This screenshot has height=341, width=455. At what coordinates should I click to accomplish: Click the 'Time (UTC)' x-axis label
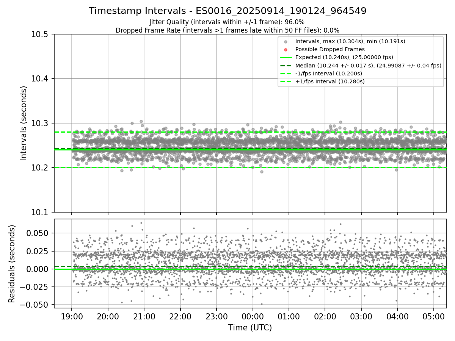coord(250,328)
